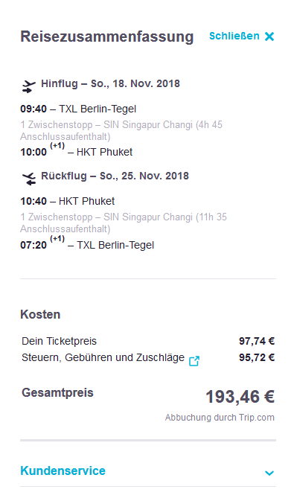Viewport: 291px width, 501px height.
Task: Click the 10:00 HKT Phuket arrival line
Action: click(x=77, y=151)
